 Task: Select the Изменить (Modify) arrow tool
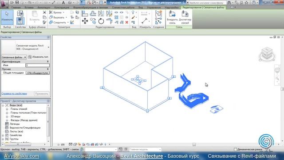click(x=7, y=17)
